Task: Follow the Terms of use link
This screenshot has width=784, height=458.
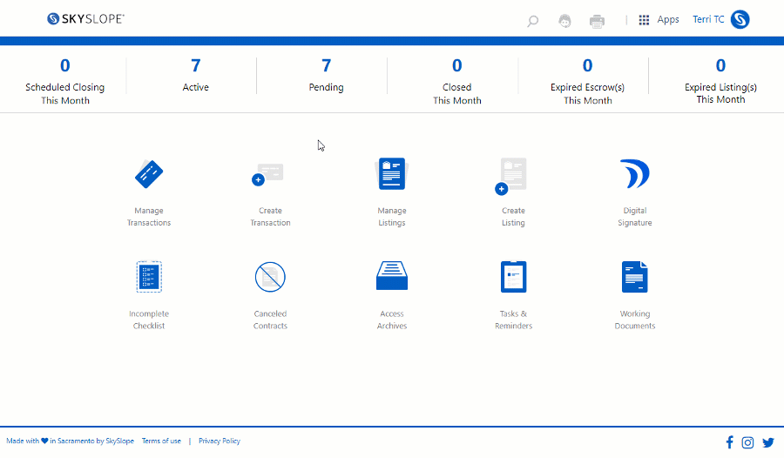Action: coord(161,441)
